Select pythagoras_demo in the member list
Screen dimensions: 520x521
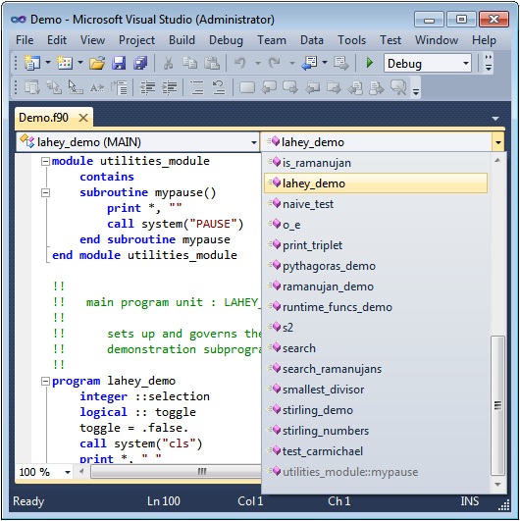pyautogui.click(x=376, y=266)
